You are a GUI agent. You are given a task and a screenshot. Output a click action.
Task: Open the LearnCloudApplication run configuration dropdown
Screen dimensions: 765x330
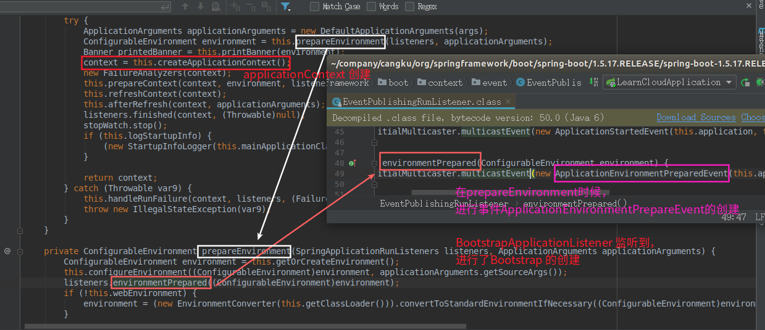pos(669,82)
